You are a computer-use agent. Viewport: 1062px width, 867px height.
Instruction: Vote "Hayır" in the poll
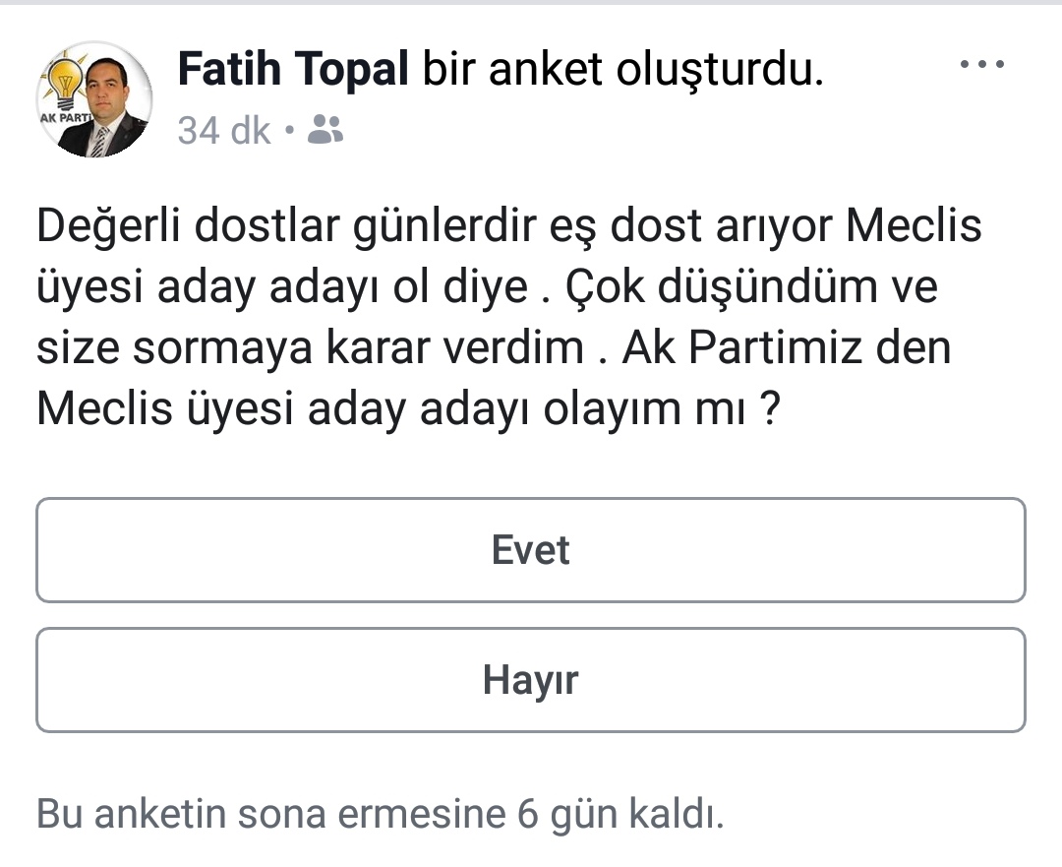click(x=531, y=680)
